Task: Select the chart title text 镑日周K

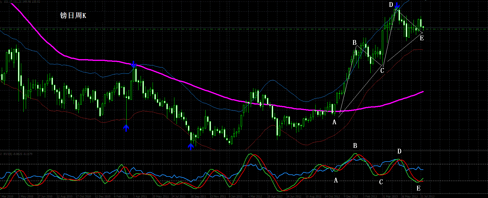Action: click(73, 16)
